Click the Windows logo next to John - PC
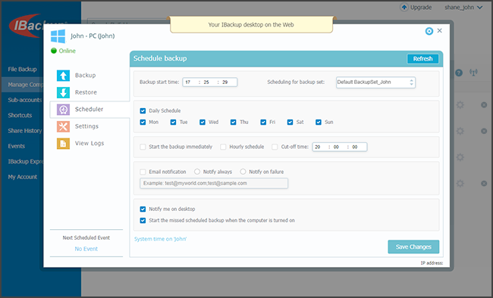 point(58,36)
